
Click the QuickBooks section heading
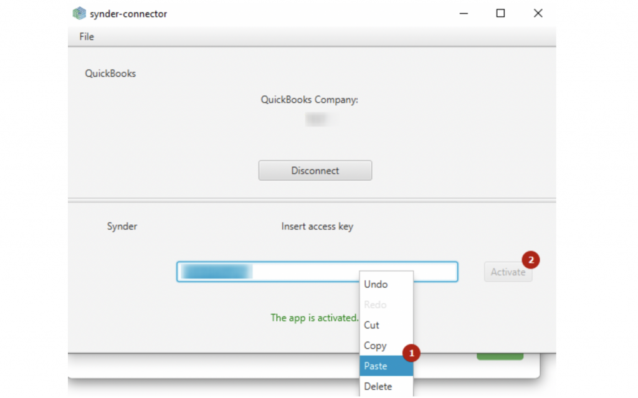click(110, 73)
